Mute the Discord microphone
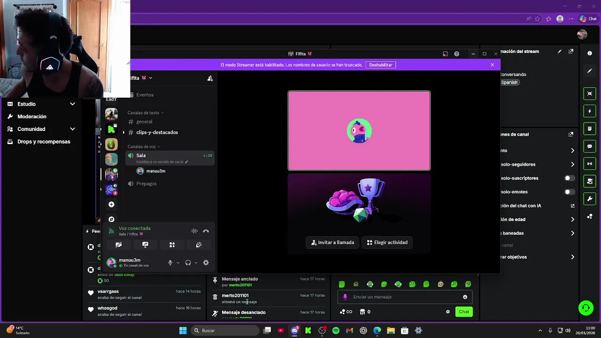Viewport: 601px width, 338px height. [170, 263]
